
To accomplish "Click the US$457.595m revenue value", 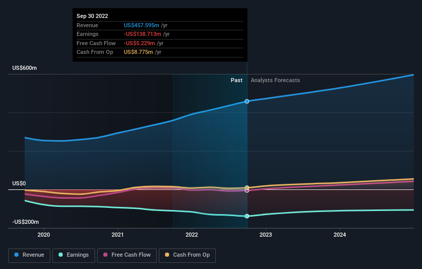I will (x=141, y=25).
